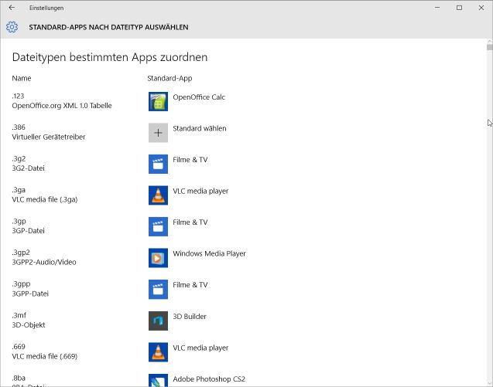Image resolution: width=493 pixels, height=387 pixels.
Task: Click the '.3gpp' file extension text
Action: 22,284
